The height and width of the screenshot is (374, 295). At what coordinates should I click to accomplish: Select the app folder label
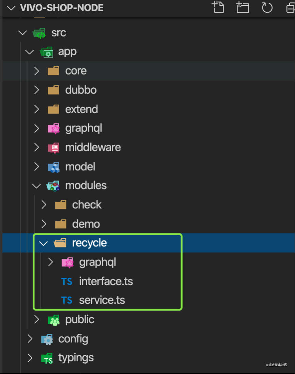[x=67, y=52]
